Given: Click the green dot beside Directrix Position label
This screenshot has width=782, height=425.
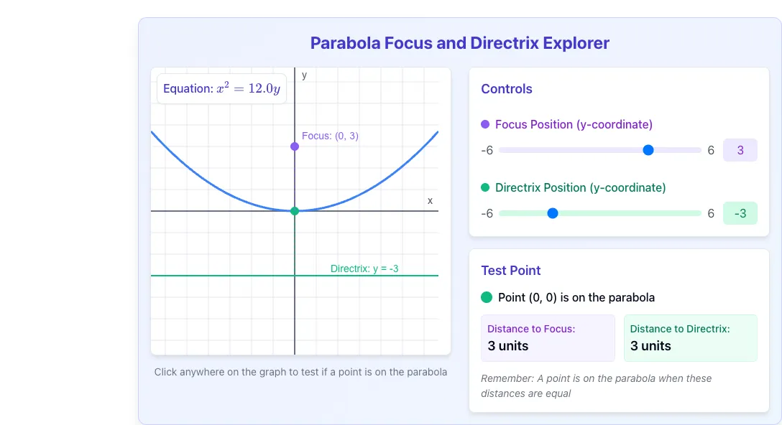Looking at the screenshot, I should (484, 188).
